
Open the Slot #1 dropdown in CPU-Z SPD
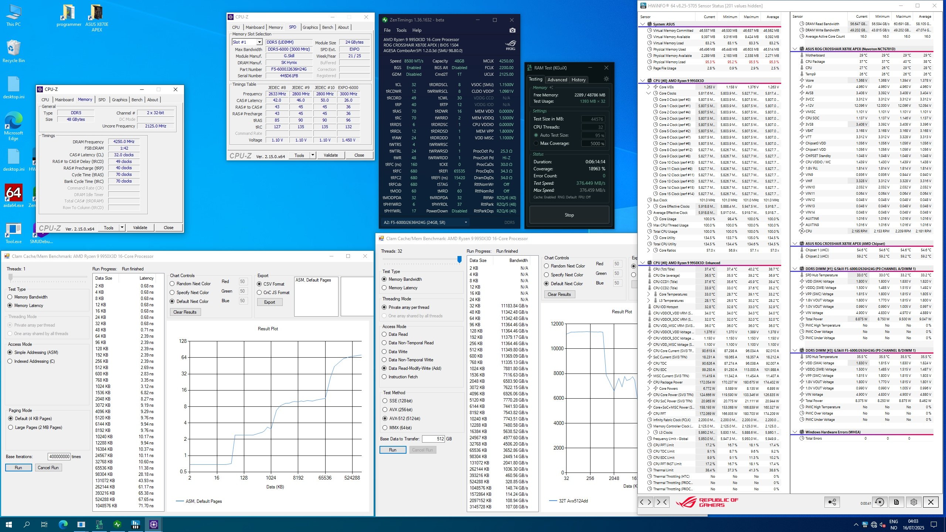click(x=259, y=42)
